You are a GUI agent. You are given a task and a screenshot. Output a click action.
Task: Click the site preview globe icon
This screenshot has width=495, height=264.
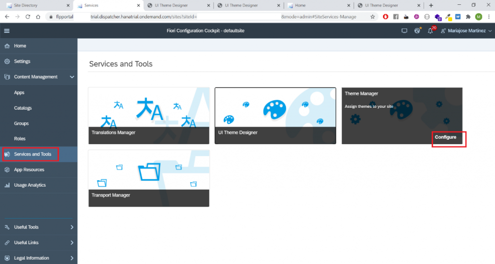pos(417,30)
